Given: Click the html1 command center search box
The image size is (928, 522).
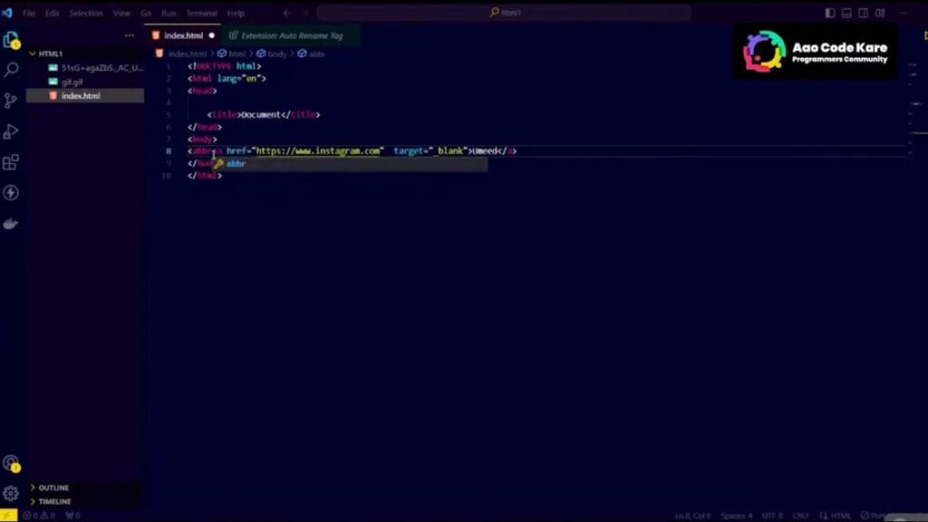Looking at the screenshot, I should 505,14.
